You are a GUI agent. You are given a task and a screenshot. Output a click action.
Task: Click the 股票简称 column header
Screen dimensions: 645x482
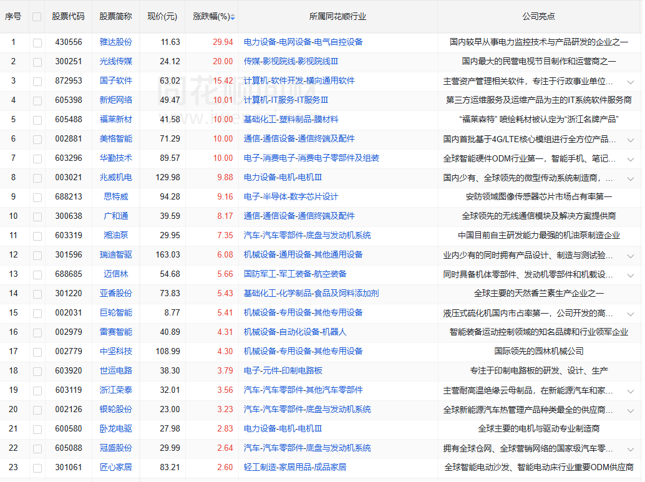[115, 16]
